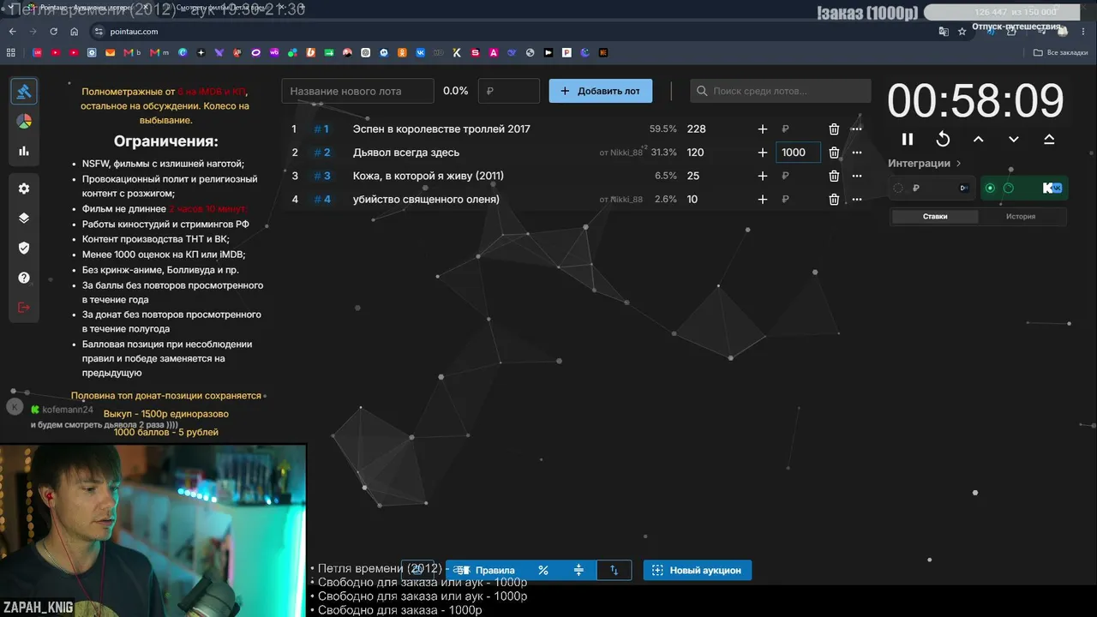Open the browser home page
Screen dimensions: 1097x617
point(75,32)
